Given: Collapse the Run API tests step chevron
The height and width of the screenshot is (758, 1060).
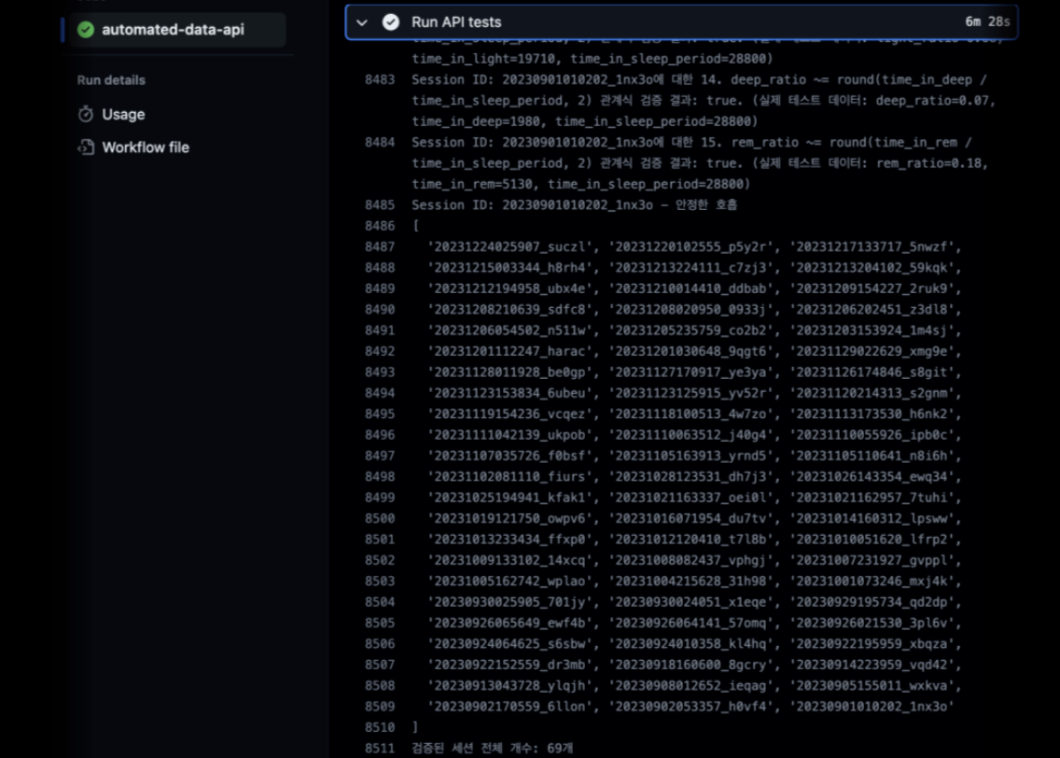Looking at the screenshot, I should click(362, 22).
